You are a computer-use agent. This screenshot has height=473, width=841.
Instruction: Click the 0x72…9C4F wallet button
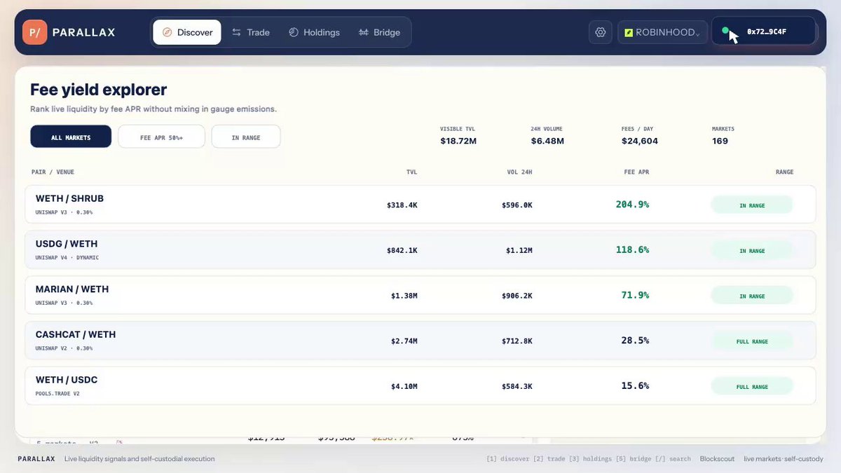click(764, 32)
